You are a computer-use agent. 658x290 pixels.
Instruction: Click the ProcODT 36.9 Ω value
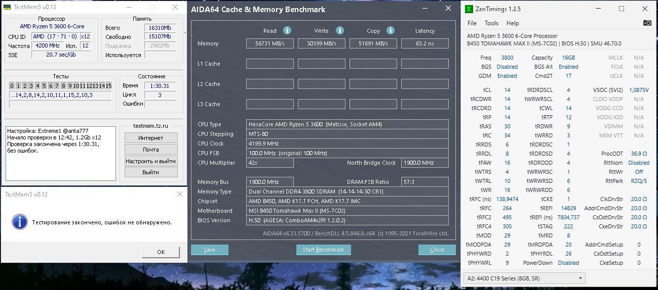638,154
